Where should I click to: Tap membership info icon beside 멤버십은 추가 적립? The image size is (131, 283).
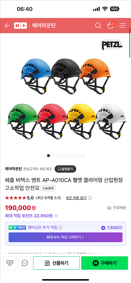(x=60, y=228)
